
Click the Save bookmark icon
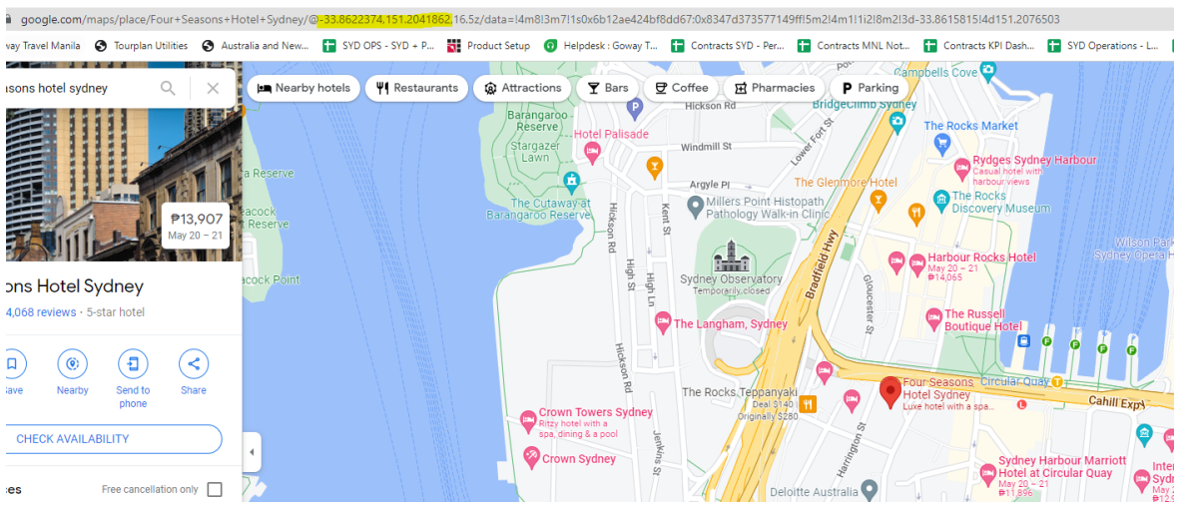[12, 364]
